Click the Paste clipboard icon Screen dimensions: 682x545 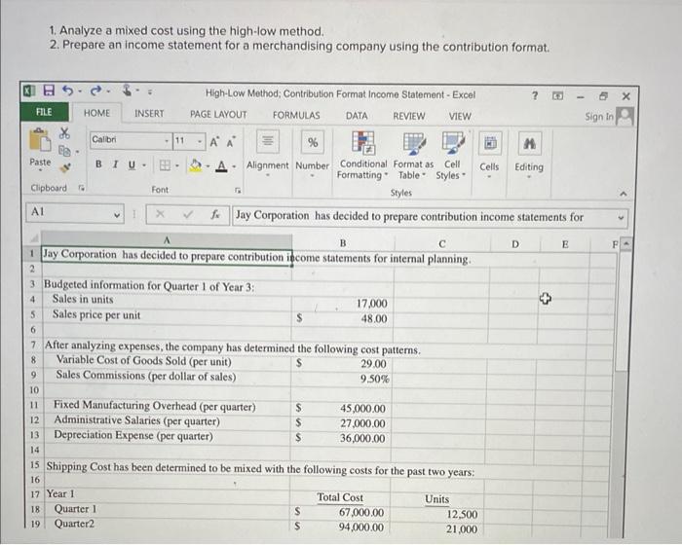[40, 140]
